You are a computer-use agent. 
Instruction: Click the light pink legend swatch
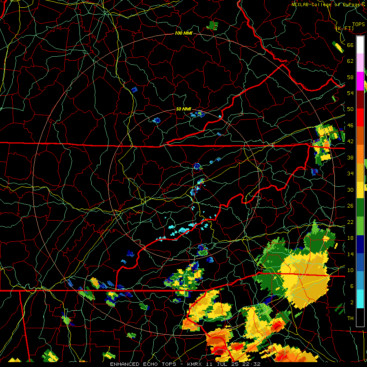click(x=360, y=63)
